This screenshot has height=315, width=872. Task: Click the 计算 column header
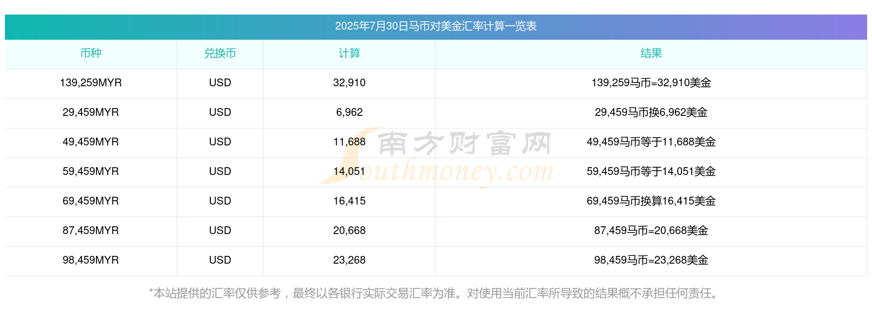click(x=349, y=53)
